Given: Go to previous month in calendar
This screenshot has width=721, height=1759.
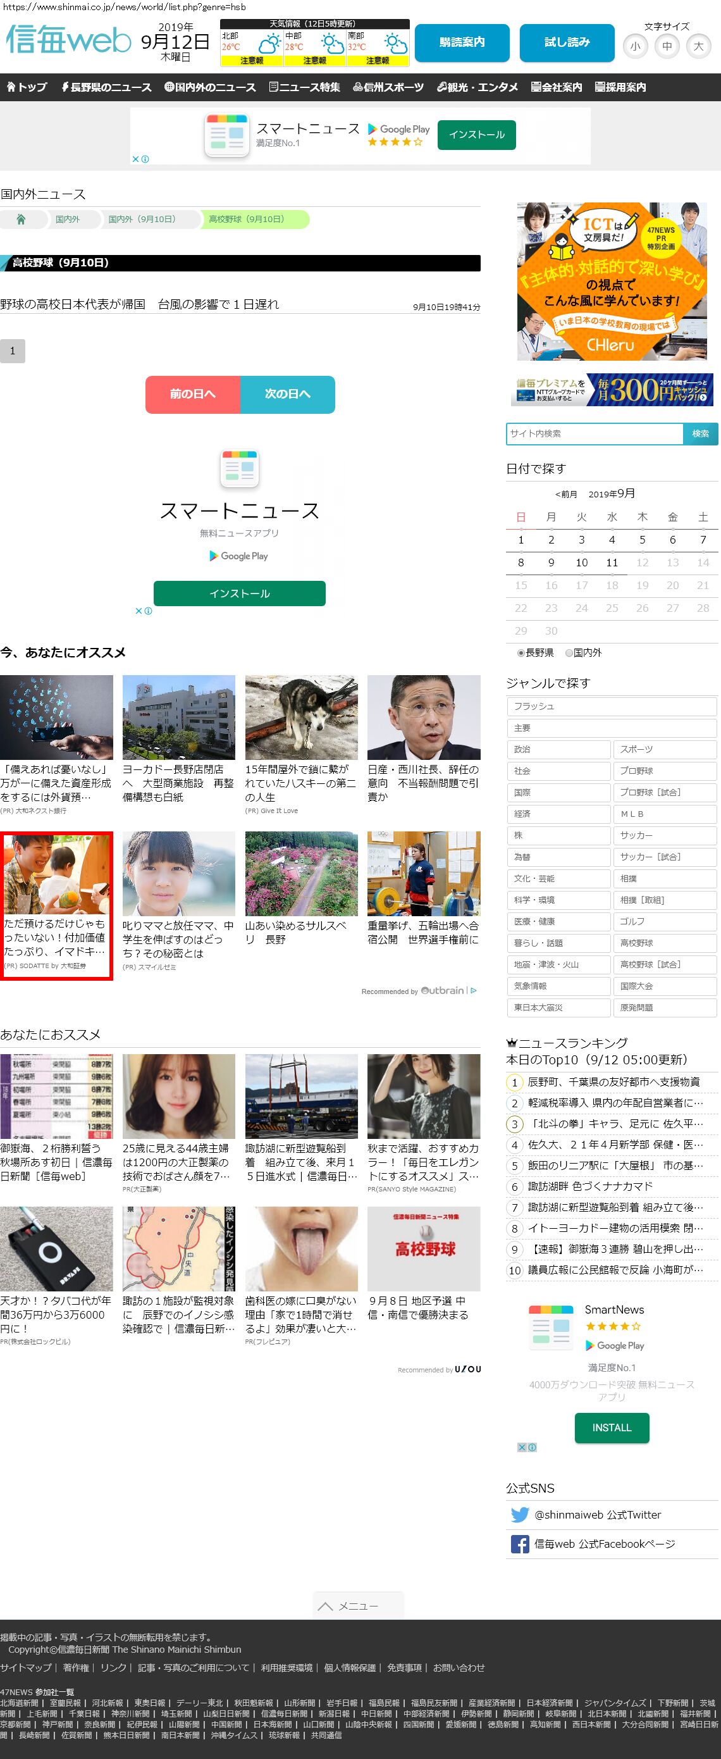Looking at the screenshot, I should [x=566, y=494].
